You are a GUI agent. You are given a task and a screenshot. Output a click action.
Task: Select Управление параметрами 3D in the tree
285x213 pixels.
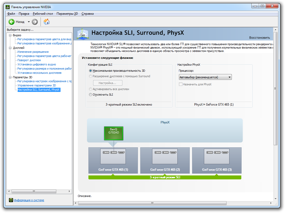(37, 85)
